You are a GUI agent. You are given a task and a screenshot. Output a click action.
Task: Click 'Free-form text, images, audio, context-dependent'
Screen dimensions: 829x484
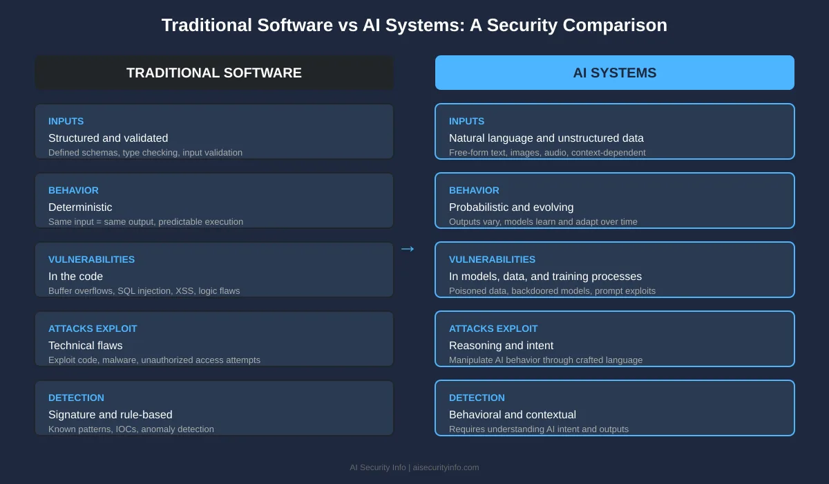(x=547, y=153)
